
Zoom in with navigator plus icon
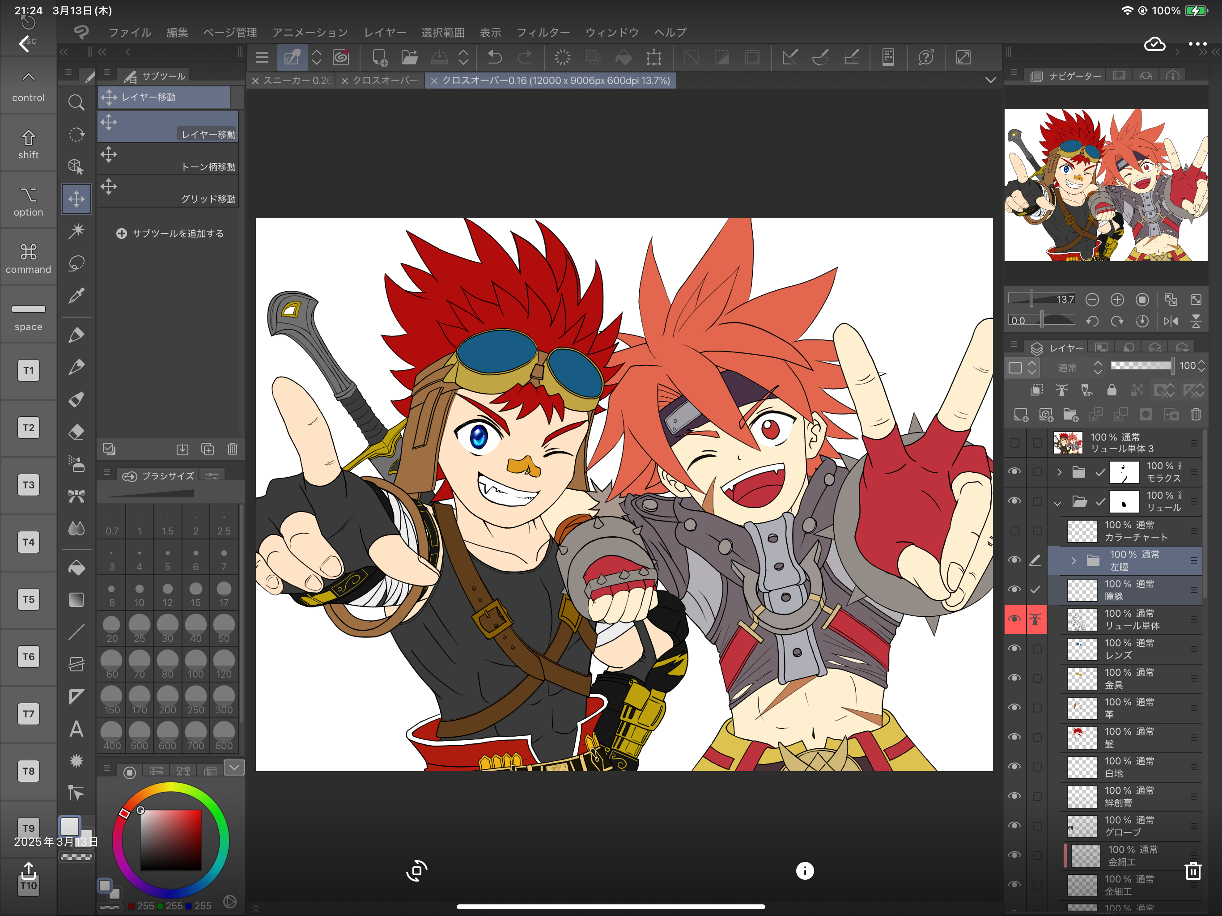point(1117,300)
